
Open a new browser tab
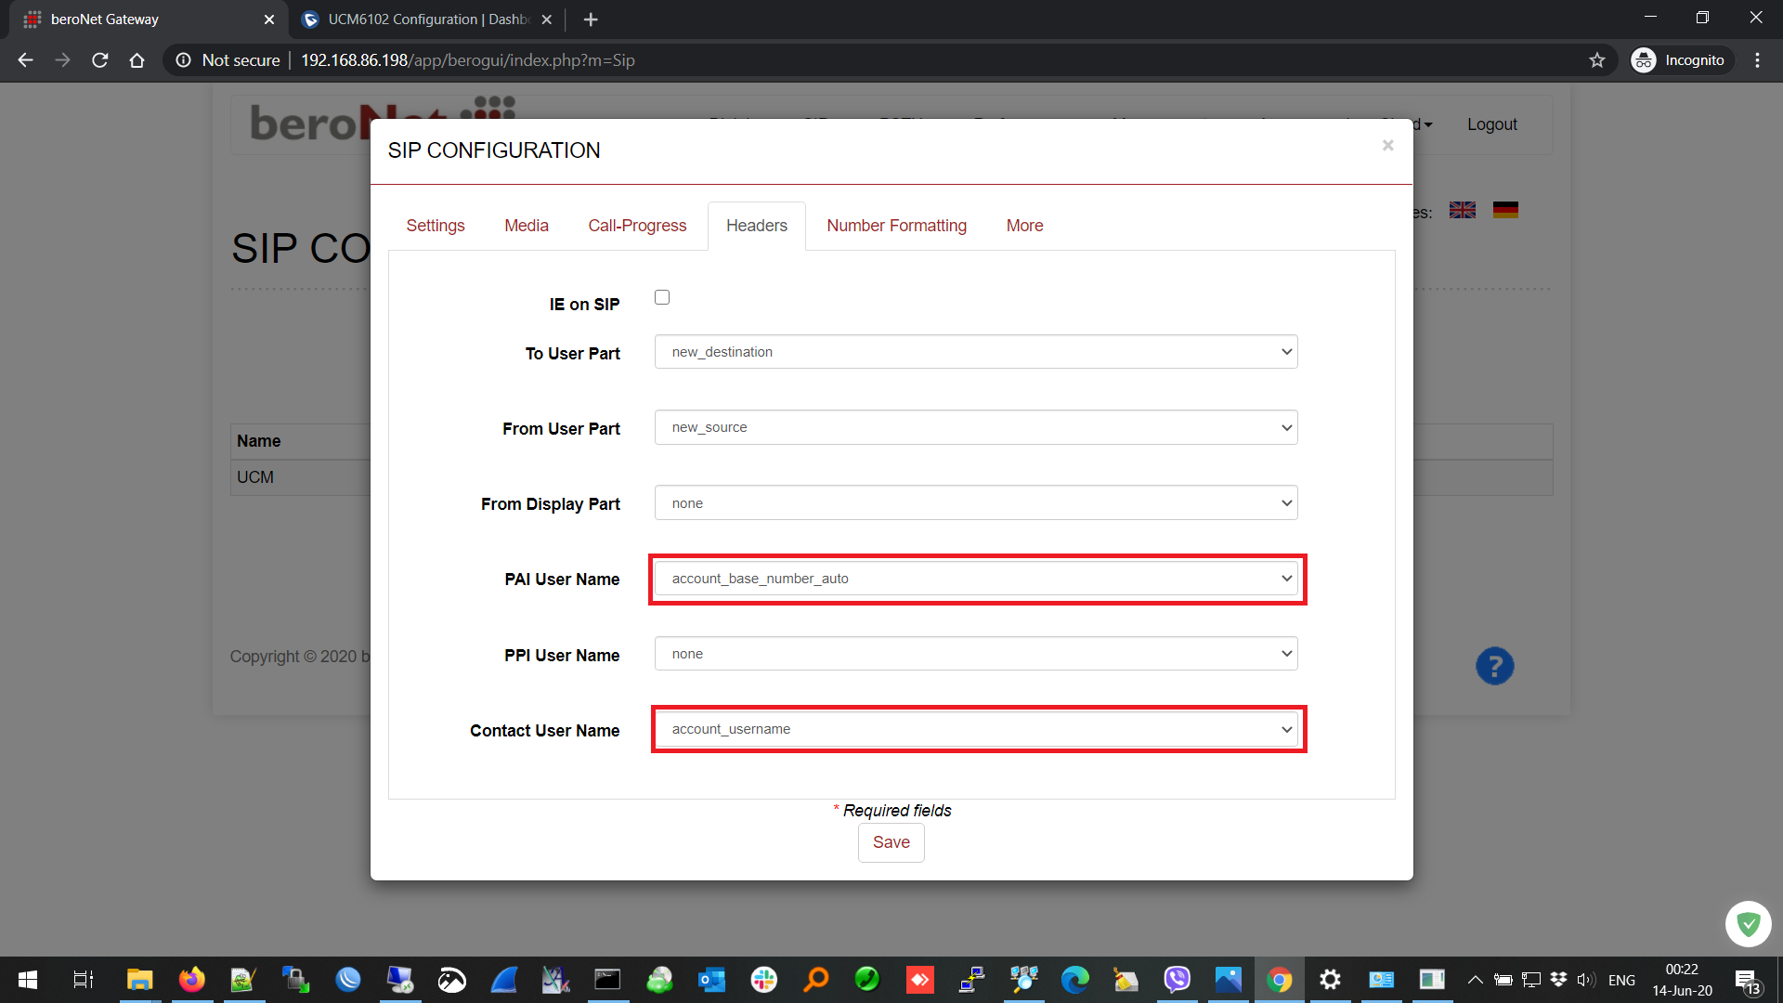coord(591,20)
